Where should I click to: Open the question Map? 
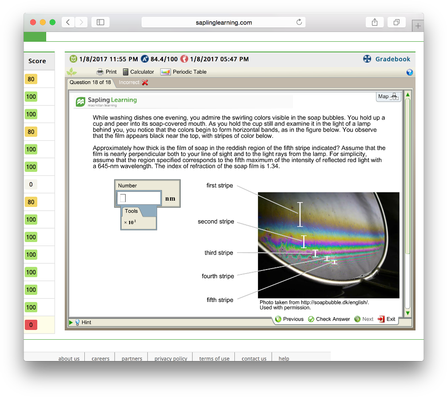388,96
